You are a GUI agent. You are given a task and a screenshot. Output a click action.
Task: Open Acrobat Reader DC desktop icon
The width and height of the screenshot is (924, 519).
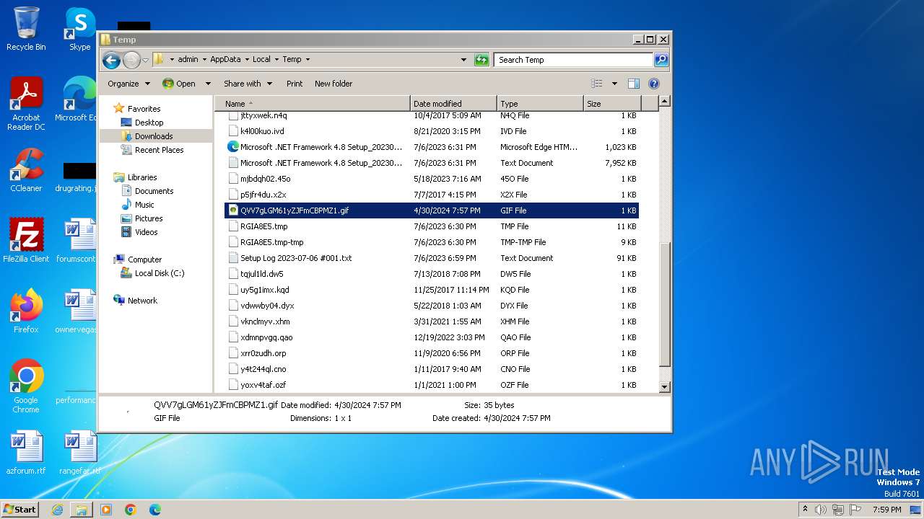click(x=26, y=104)
